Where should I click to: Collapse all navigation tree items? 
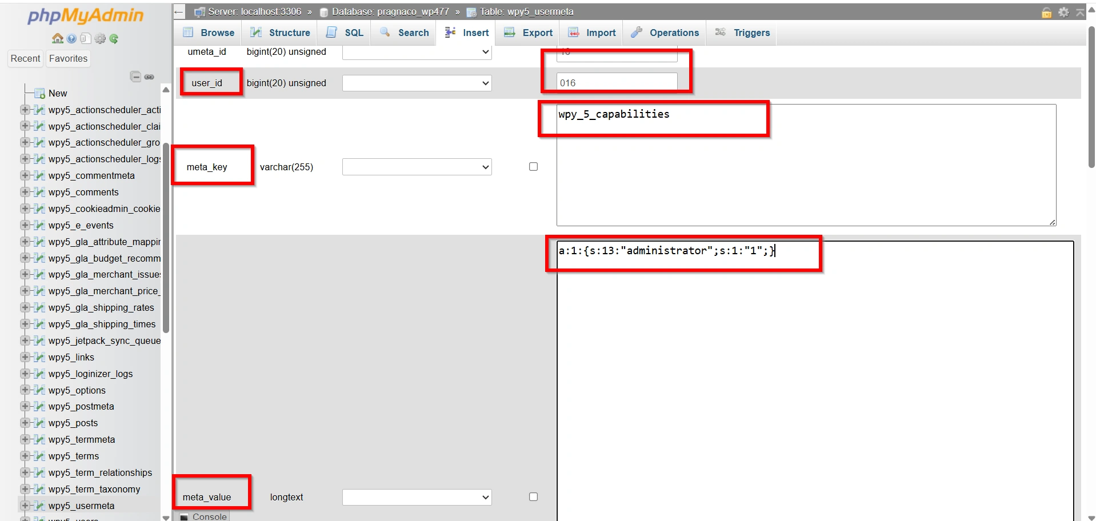coord(135,77)
